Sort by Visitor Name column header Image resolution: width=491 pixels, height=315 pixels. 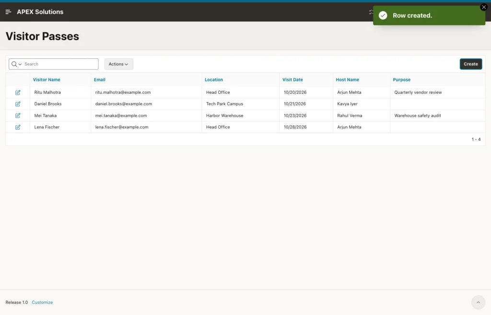point(47,79)
